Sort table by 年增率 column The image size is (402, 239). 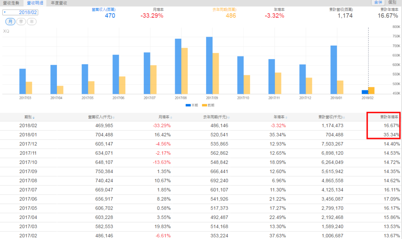[280, 117]
